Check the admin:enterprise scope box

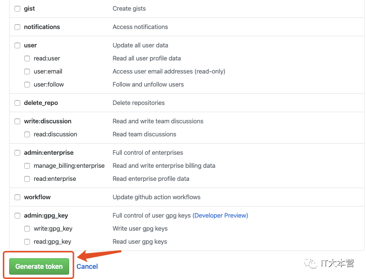tap(18, 153)
